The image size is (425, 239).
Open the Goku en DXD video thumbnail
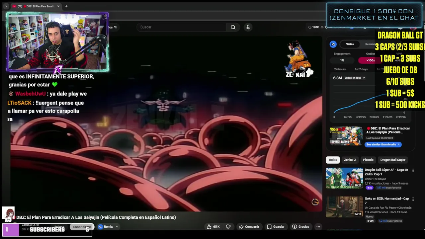pos(344,207)
